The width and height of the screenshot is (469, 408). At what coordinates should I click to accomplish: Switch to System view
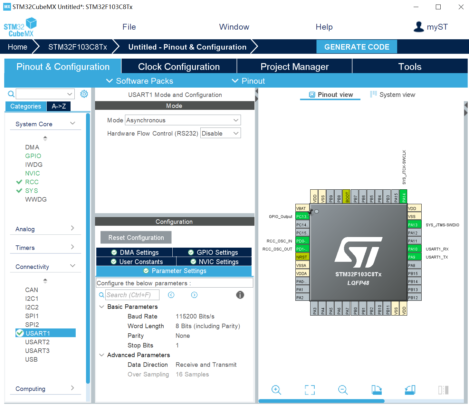[393, 95]
